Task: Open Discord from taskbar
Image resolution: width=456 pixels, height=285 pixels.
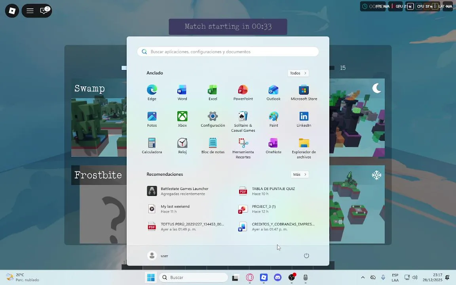Action: pos(278,277)
